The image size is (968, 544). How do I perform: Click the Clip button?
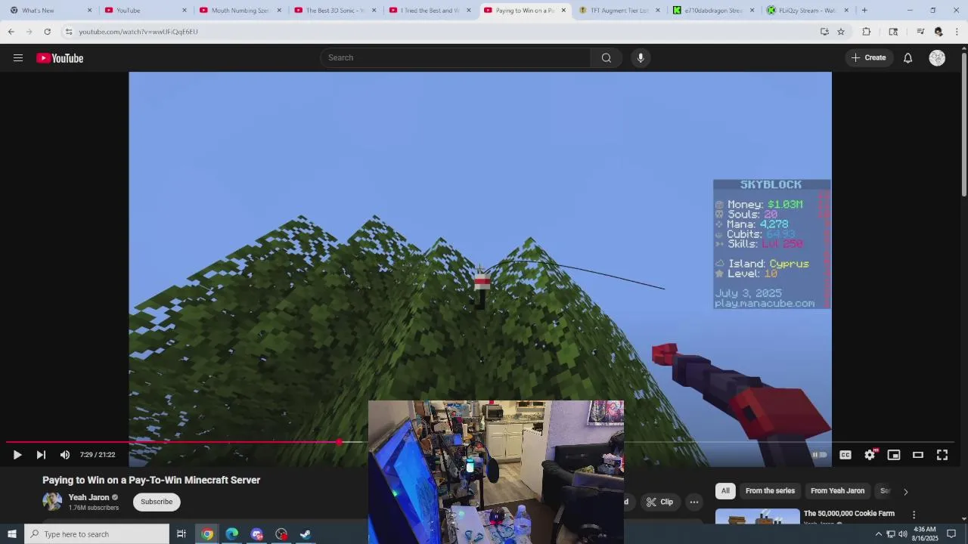click(x=659, y=502)
